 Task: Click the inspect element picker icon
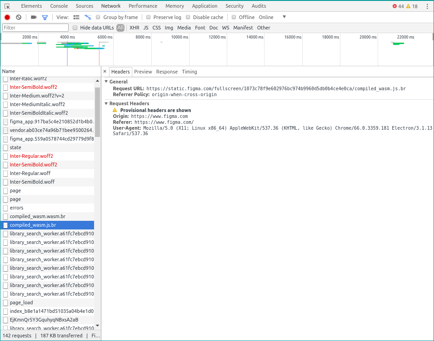click(x=7, y=6)
